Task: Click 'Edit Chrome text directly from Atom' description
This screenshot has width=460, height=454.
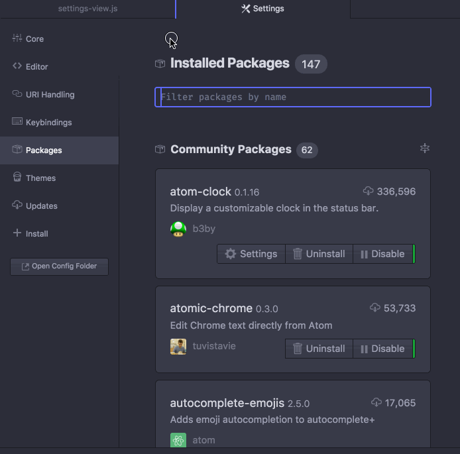Action: pos(251,325)
